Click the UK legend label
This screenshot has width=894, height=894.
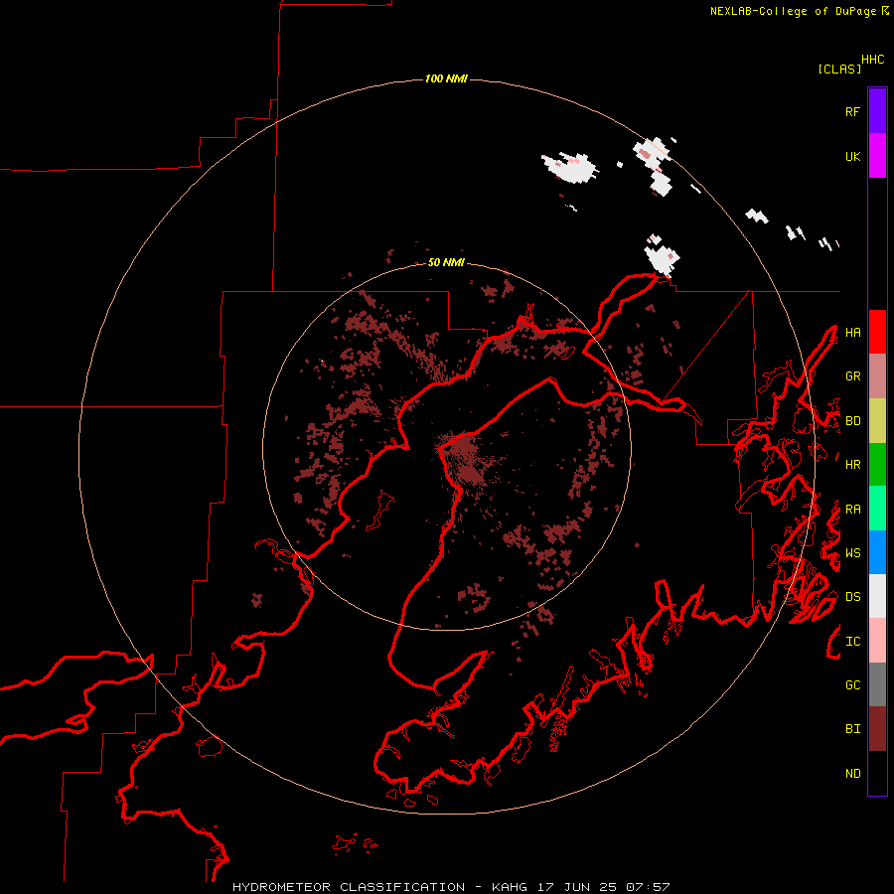click(852, 156)
